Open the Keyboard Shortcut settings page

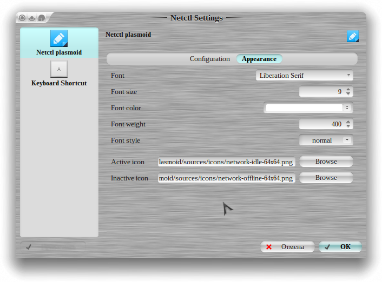pos(59,74)
